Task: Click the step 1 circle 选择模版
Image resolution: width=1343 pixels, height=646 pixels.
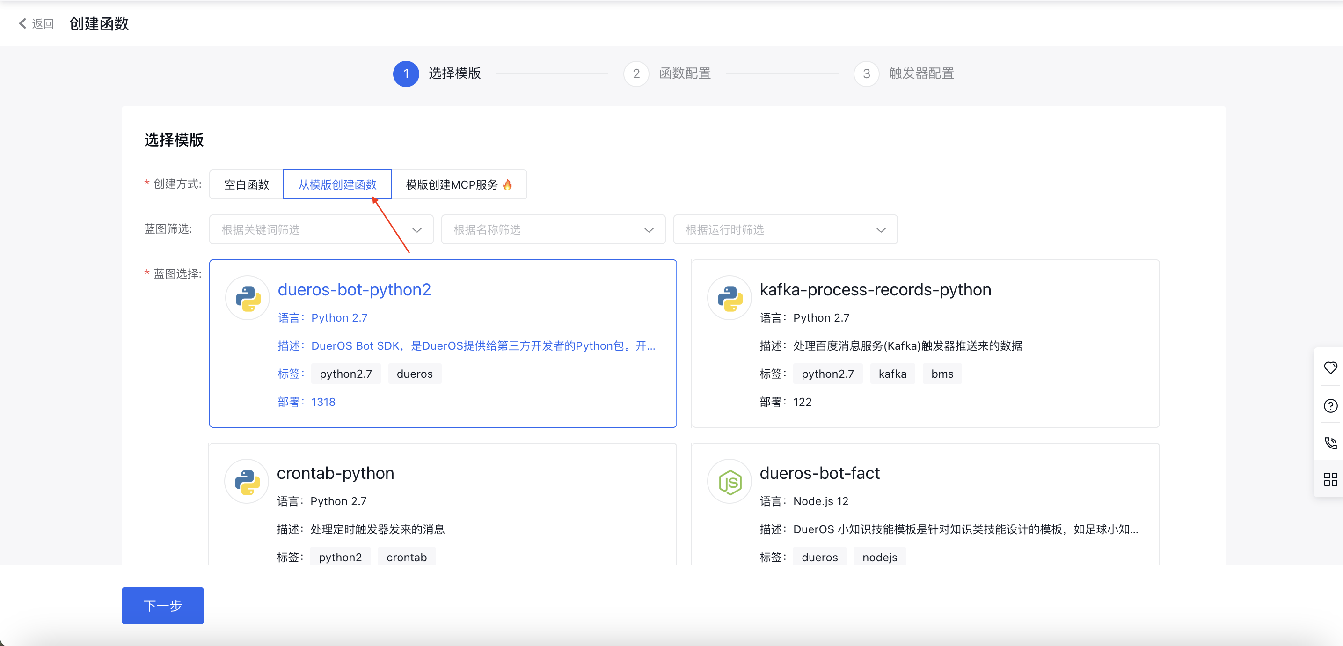Action: pos(406,73)
